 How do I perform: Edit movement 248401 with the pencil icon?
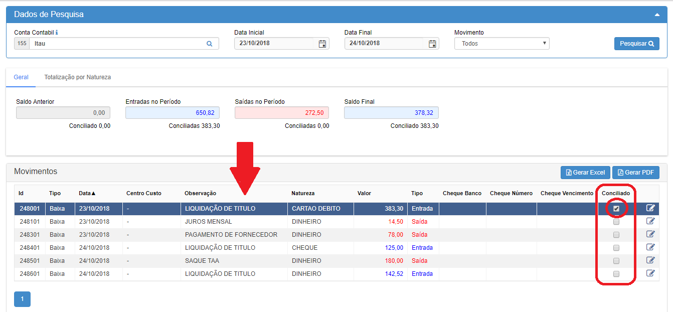tap(650, 247)
